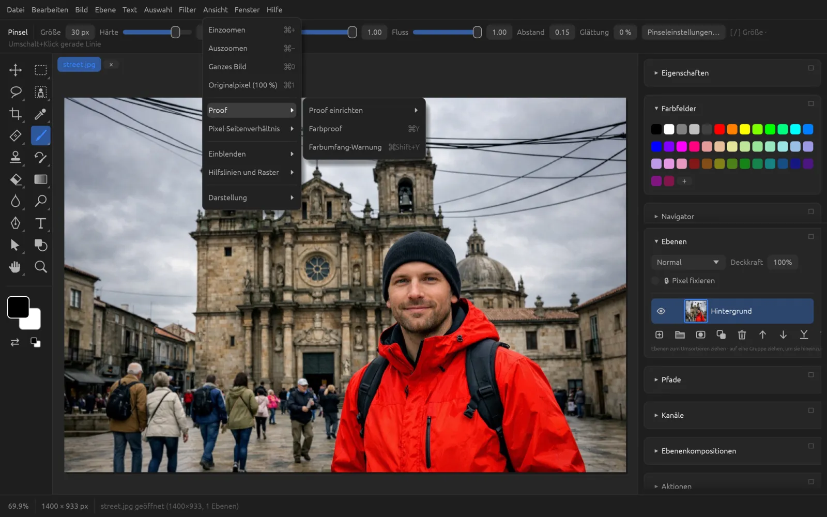The image size is (827, 517).
Task: Enable the Pixel fixieren option
Action: click(x=655, y=281)
